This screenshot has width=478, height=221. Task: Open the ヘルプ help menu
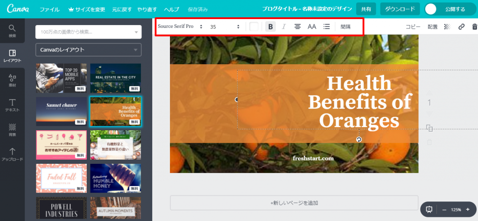[x=172, y=9]
